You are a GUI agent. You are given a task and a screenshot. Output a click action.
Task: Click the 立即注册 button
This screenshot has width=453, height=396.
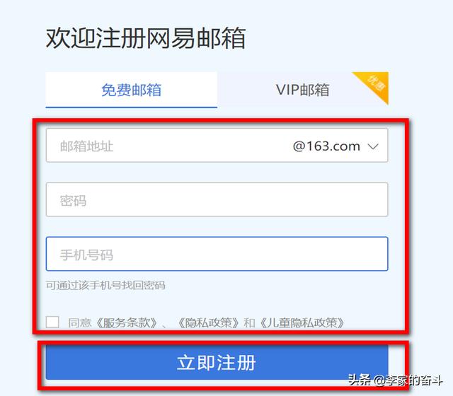[217, 362]
